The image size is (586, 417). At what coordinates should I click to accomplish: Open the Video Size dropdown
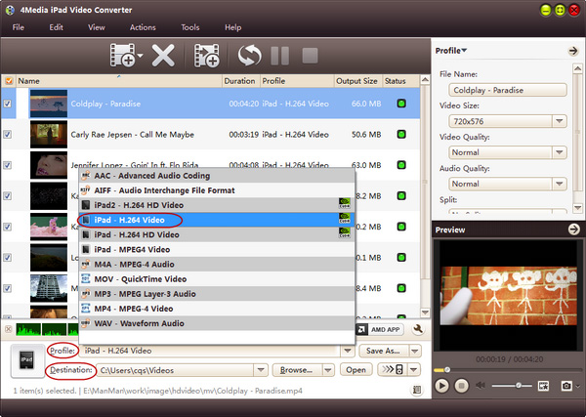tap(560, 121)
